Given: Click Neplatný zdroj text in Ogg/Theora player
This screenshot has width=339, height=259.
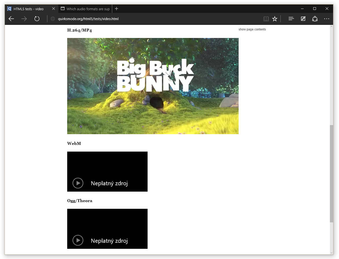Looking at the screenshot, I should (x=109, y=240).
